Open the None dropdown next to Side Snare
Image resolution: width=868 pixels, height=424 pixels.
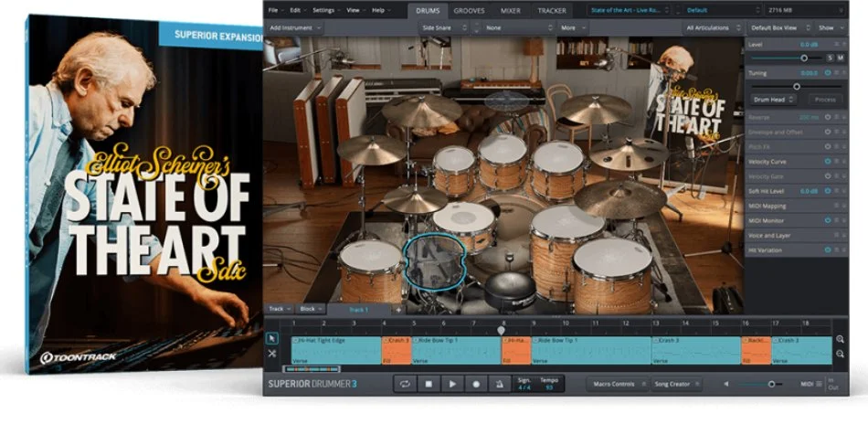tap(516, 27)
